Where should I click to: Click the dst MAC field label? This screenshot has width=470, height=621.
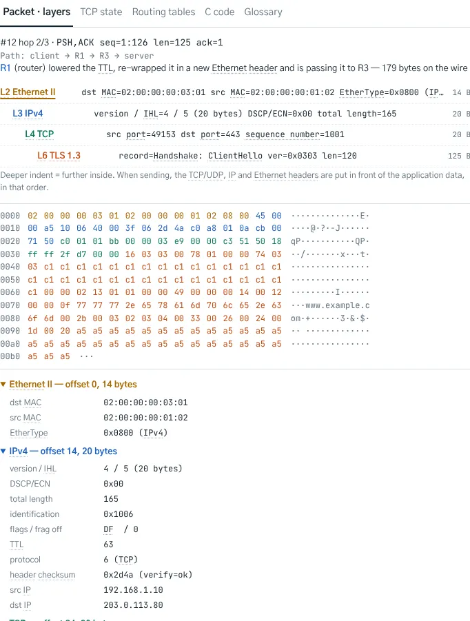[x=25, y=403]
